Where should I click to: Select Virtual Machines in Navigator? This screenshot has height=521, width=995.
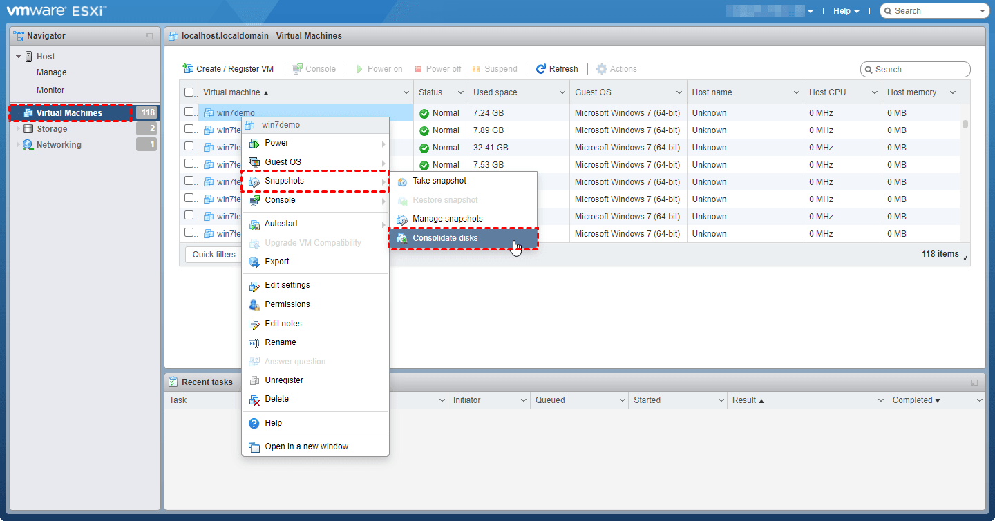pyautogui.click(x=70, y=113)
